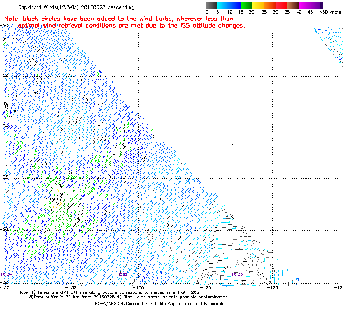Click the -135 longitude axis label
The height and width of the screenshot is (311, 343).
pyautogui.click(x=4, y=287)
